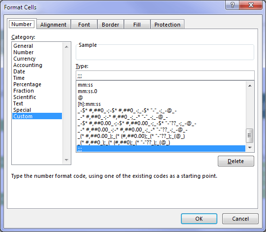The height and width of the screenshot is (232, 266).
Task: Select the [h]:mm:ss format code
Action: point(89,104)
